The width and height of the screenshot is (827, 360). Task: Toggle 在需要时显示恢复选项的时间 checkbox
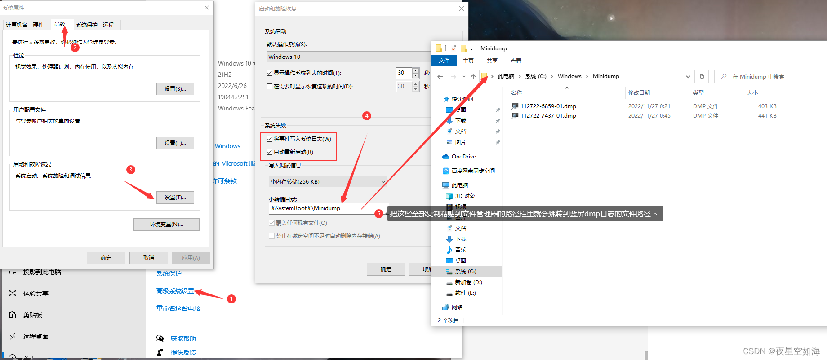coord(270,86)
